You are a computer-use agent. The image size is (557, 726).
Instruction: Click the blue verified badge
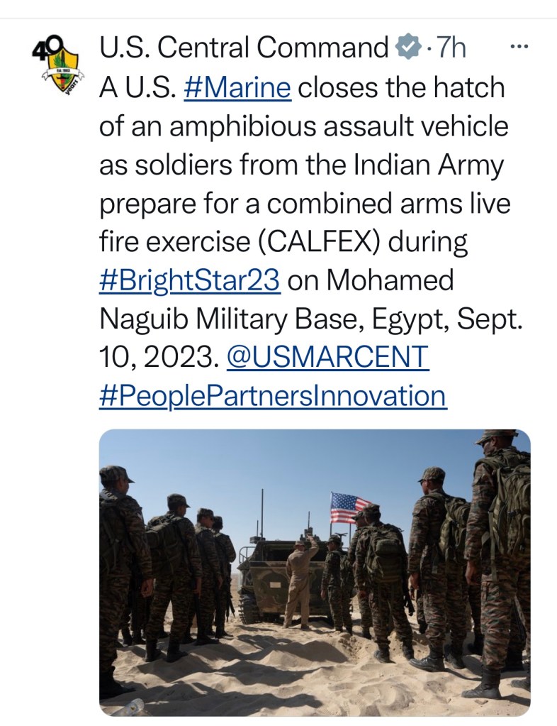click(x=407, y=48)
